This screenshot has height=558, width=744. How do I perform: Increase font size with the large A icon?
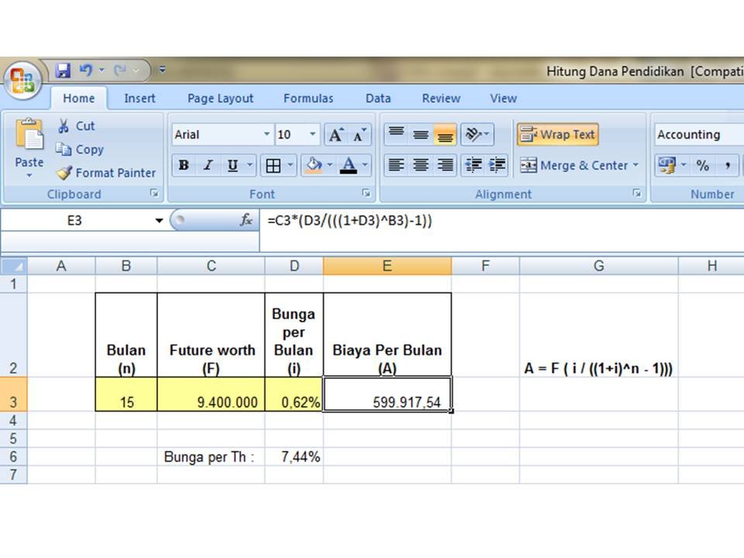336,135
